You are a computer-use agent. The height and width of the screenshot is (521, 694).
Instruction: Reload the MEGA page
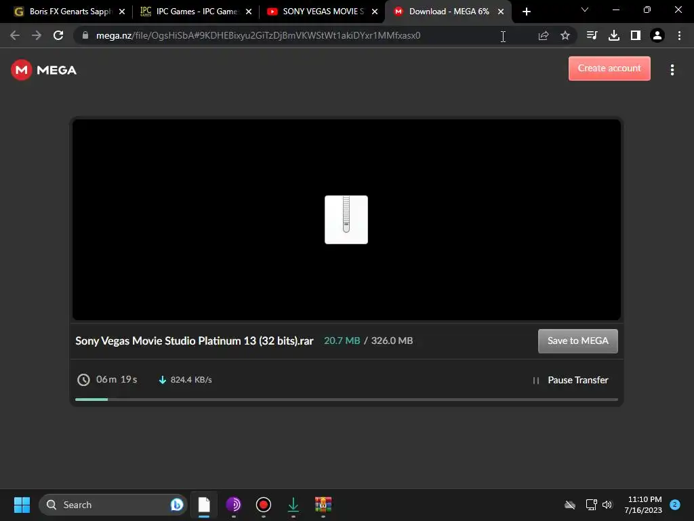[58, 35]
